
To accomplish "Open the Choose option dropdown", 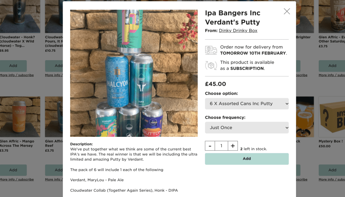I will [x=247, y=104].
